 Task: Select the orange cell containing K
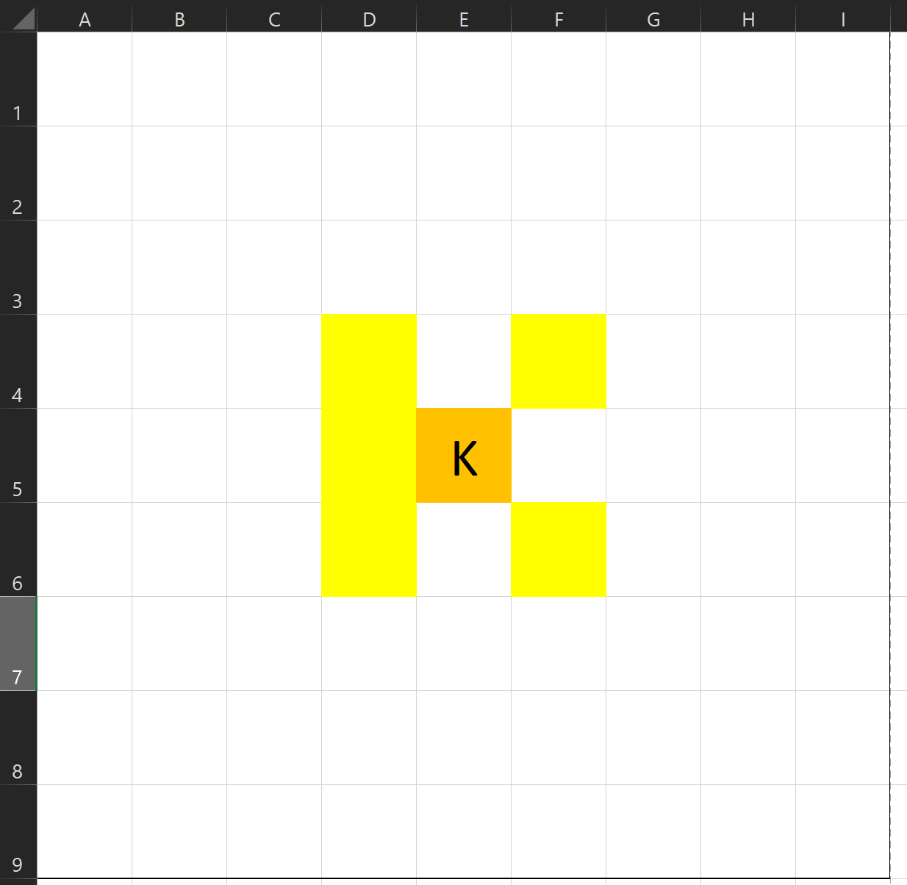click(x=464, y=456)
